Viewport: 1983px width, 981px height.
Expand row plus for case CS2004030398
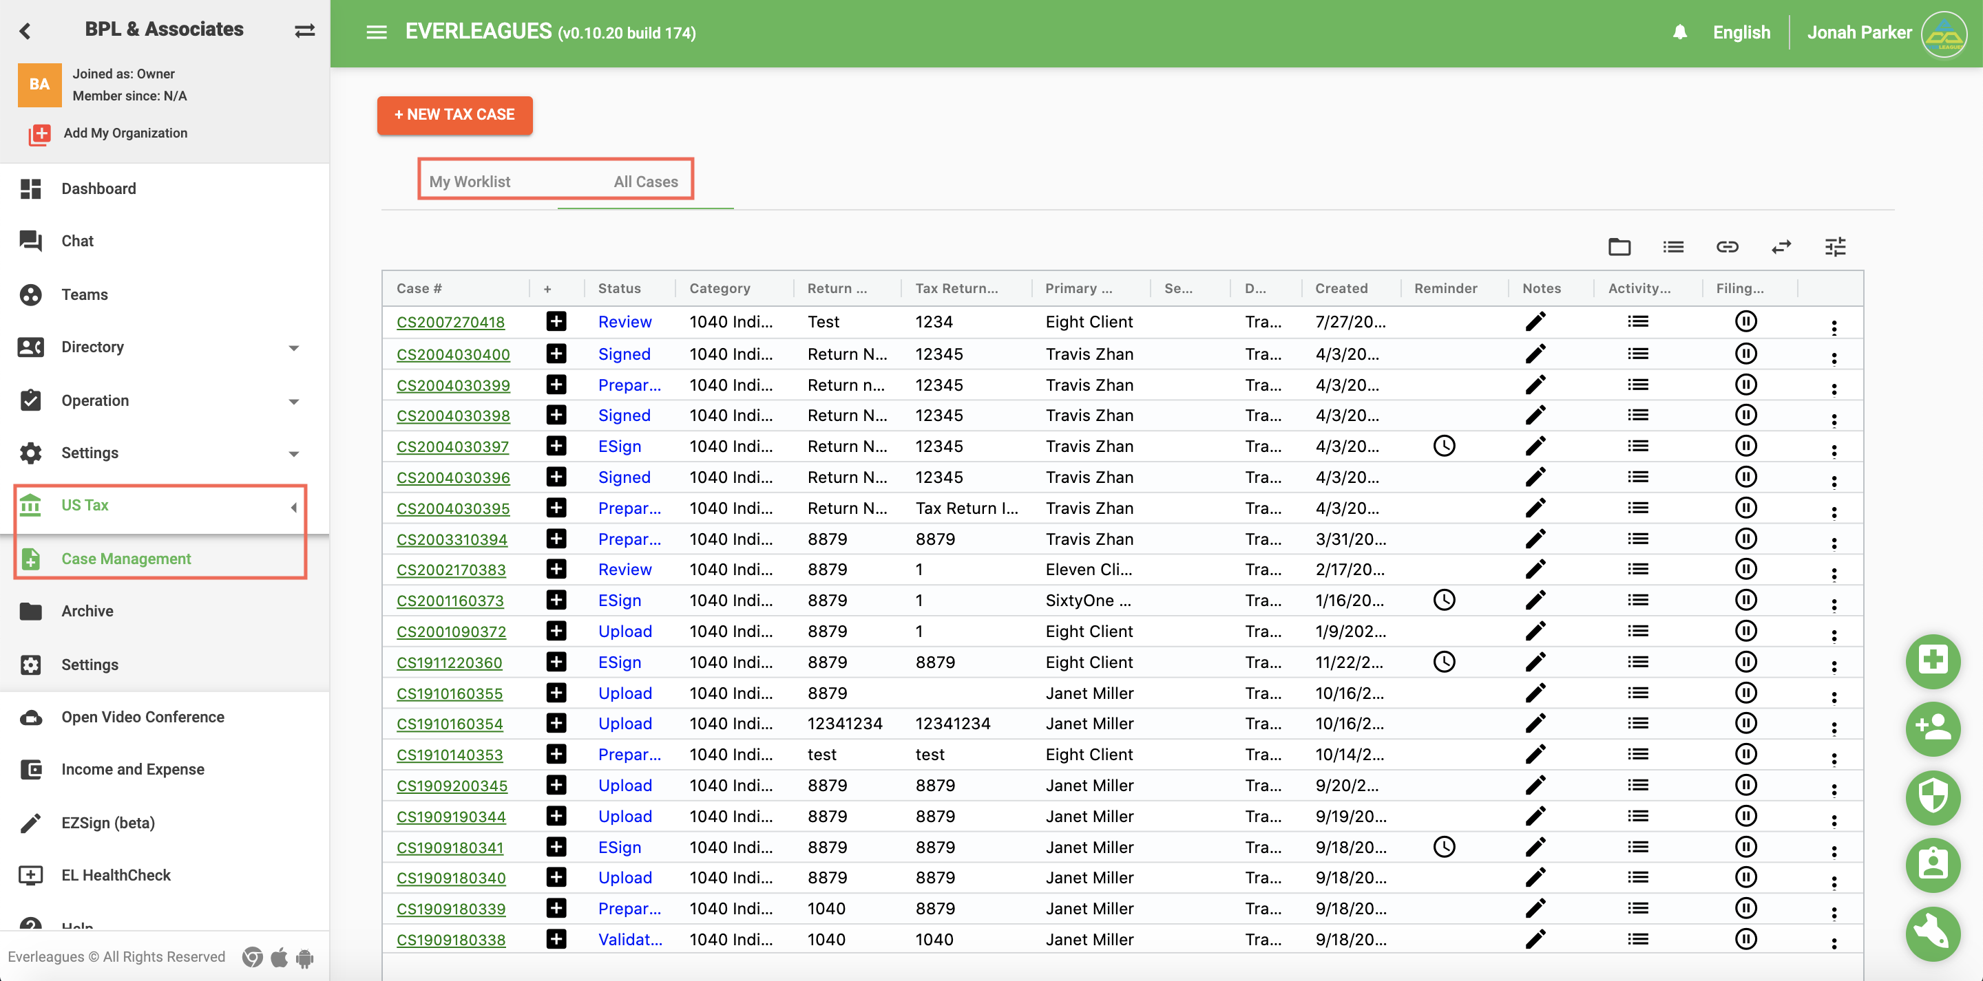pos(556,416)
